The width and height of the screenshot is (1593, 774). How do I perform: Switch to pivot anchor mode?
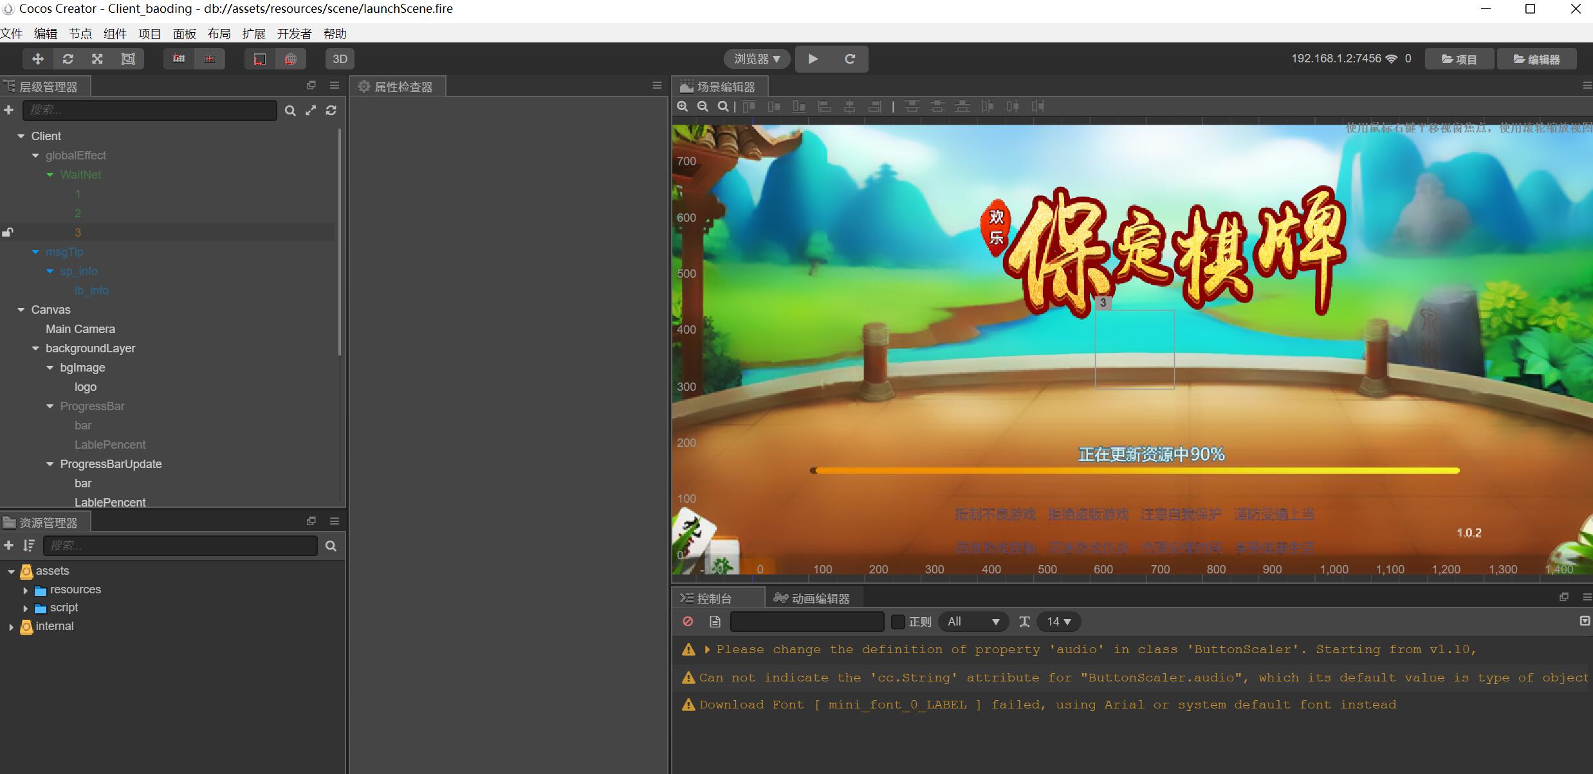tap(179, 59)
